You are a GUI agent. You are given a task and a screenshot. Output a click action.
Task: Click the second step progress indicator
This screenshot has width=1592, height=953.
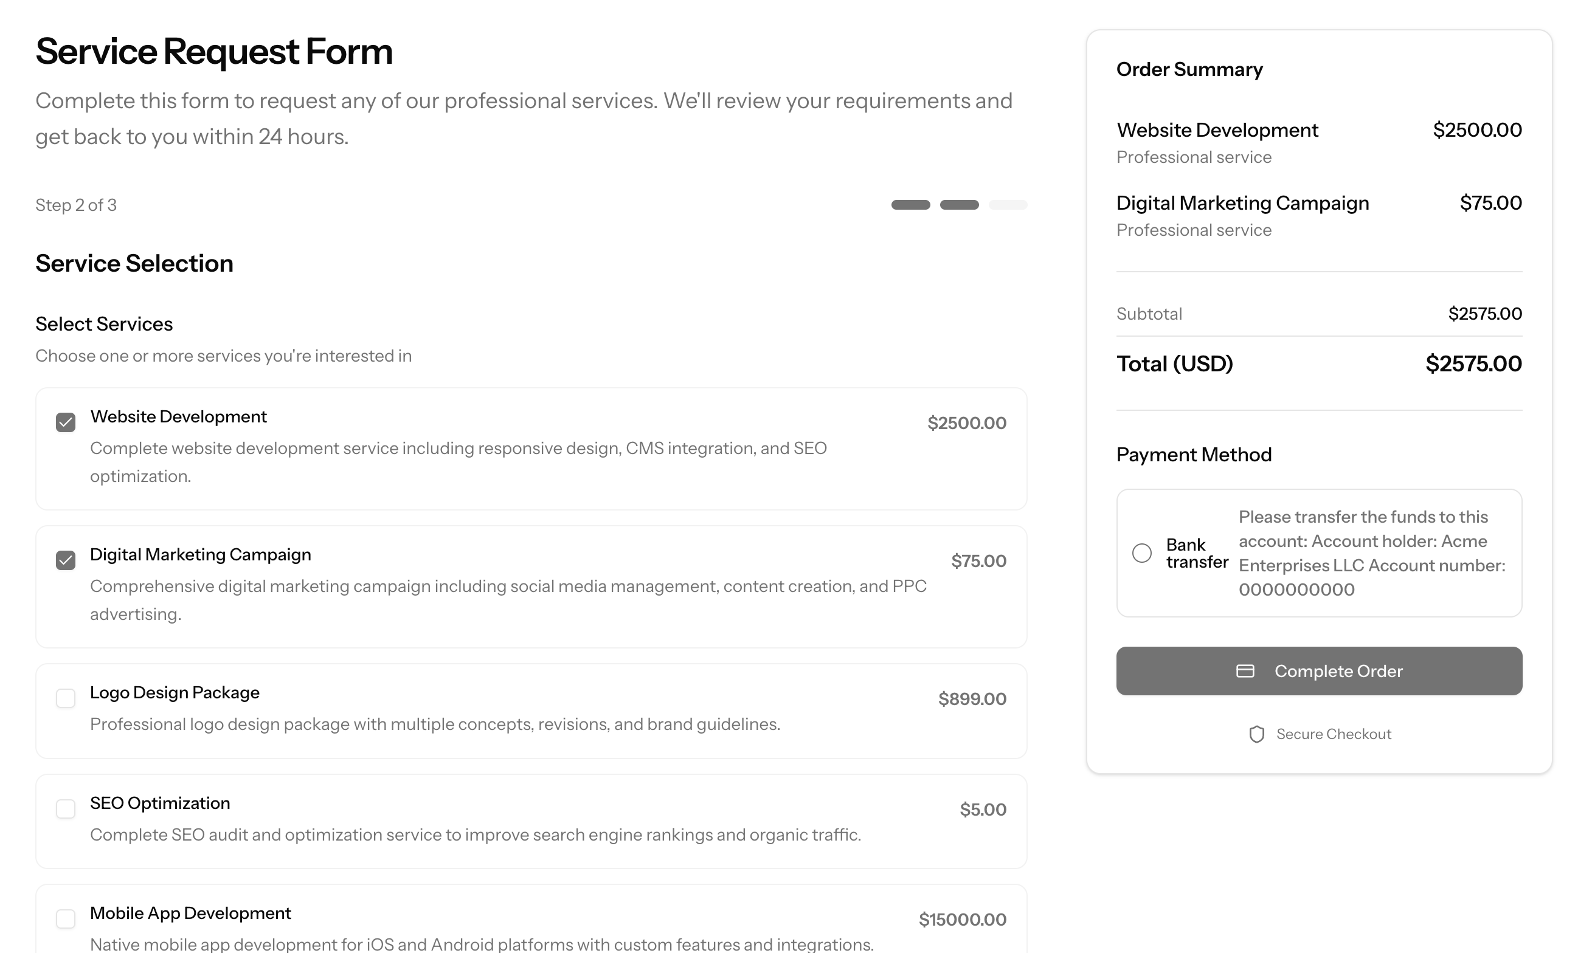959,205
